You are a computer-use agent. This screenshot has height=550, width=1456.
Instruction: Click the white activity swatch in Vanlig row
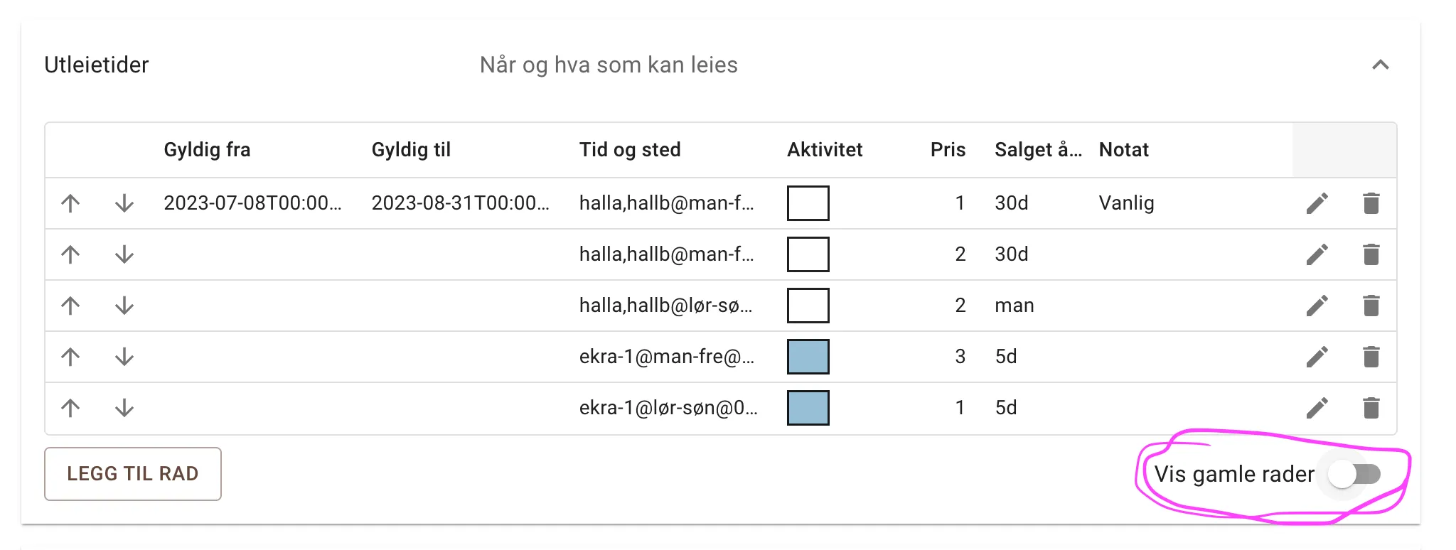point(808,203)
